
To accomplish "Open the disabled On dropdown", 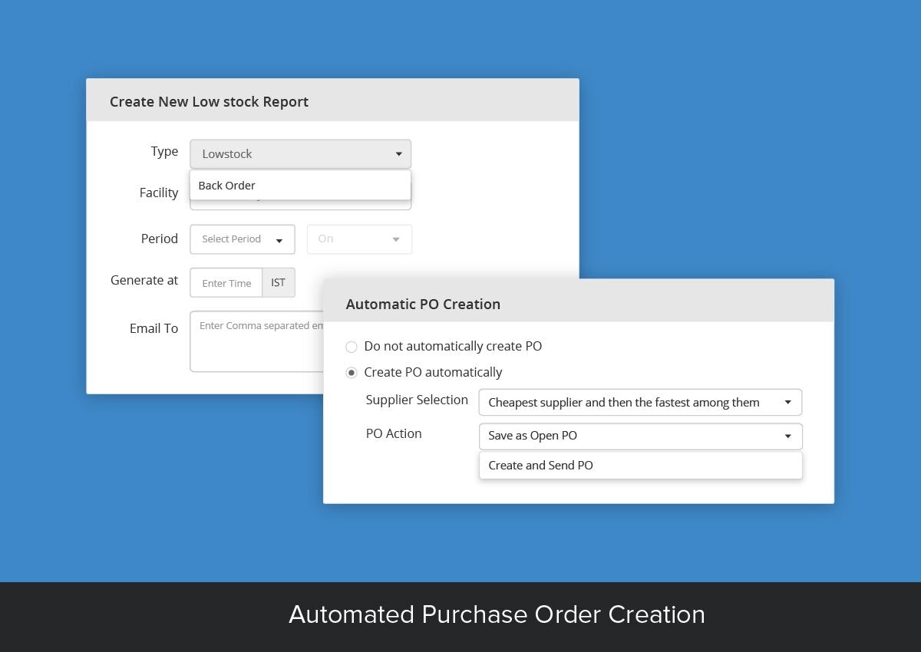I will tap(359, 239).
